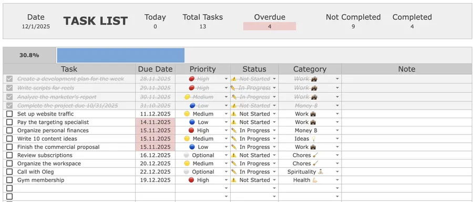473x202 pixels.
Task: Select the Task column header
Action: [69, 69]
